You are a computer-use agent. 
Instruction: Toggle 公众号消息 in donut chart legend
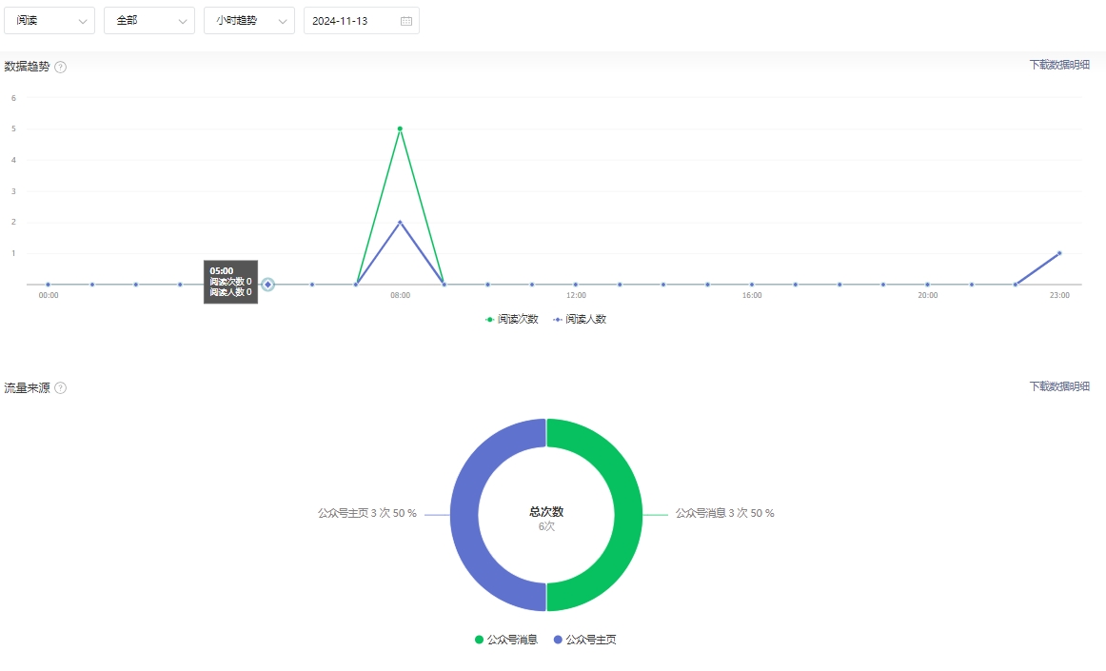pyautogui.click(x=506, y=640)
